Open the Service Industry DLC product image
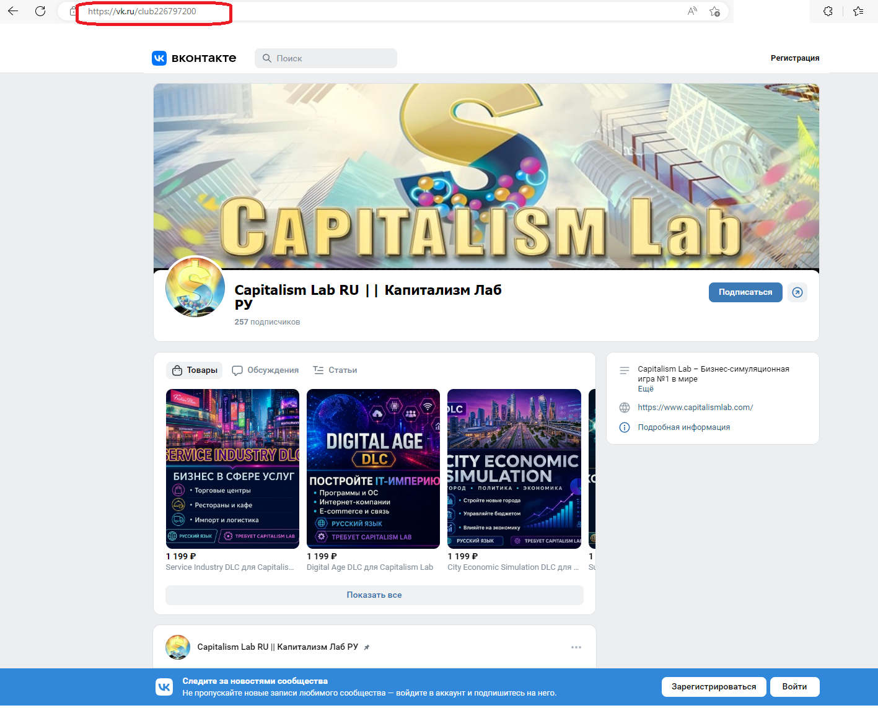Screen dimensions: 878x708 [232, 469]
